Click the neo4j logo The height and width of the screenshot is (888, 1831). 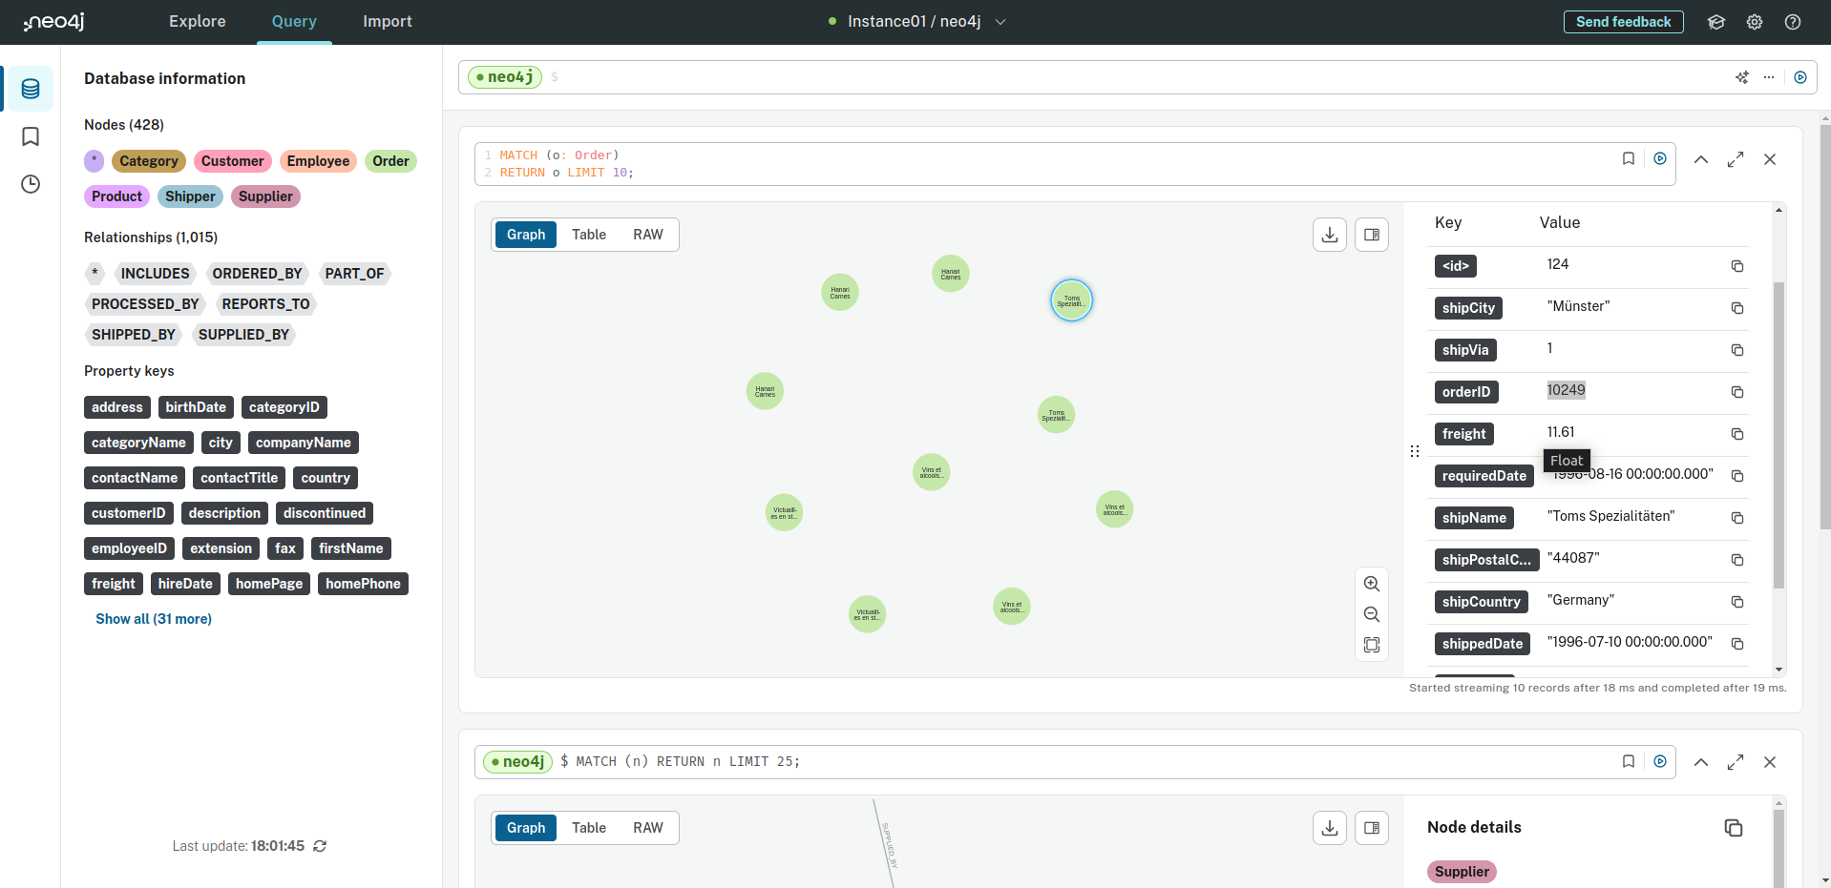click(x=53, y=22)
